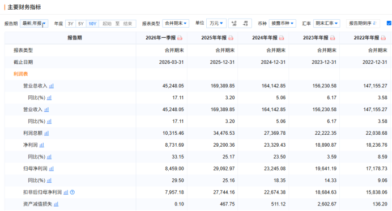The image size is (392, 211).
Task: Click the 报告期倒序 sort button
Action: coord(363,24)
